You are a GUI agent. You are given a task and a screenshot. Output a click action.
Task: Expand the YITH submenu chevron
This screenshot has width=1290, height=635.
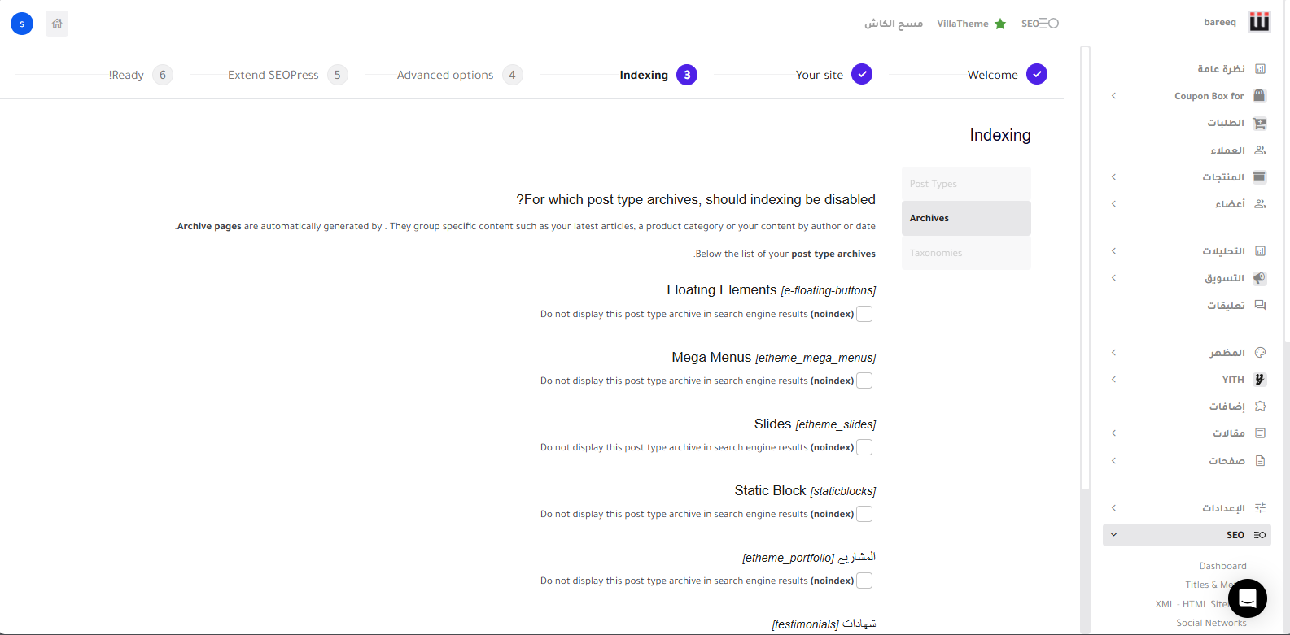coord(1113,380)
